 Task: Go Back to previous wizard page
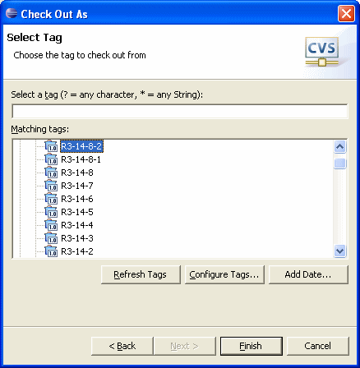click(x=122, y=346)
